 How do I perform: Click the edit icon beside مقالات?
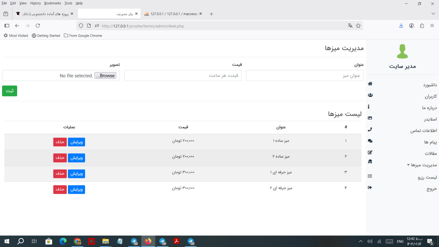(370, 152)
